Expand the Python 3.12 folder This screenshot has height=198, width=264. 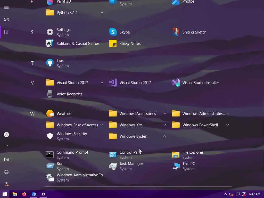pyautogui.click(x=75, y=12)
